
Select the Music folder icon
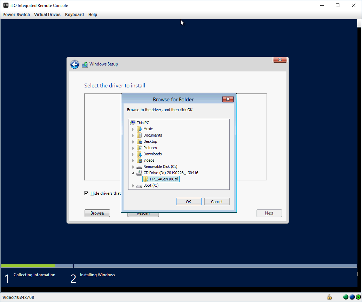pos(139,129)
